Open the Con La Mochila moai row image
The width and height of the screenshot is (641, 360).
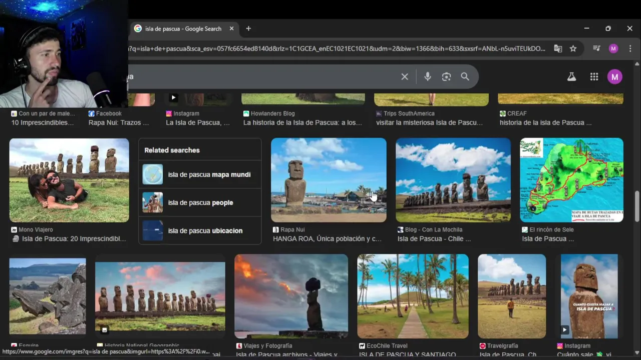[453, 180]
